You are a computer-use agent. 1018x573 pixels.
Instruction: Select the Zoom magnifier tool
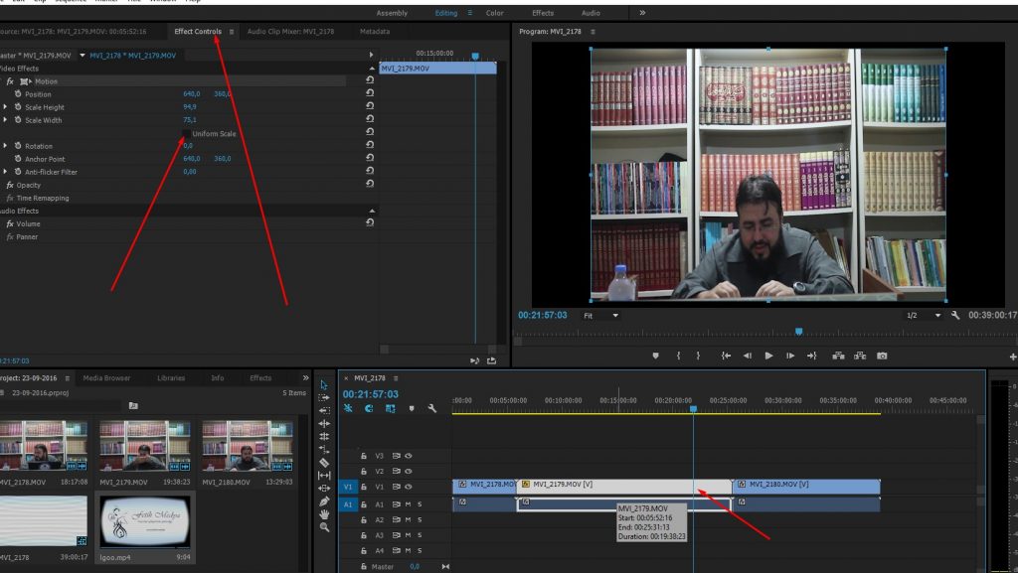coord(324,527)
